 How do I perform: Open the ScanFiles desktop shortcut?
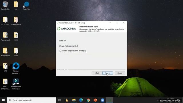click(x=27, y=6)
